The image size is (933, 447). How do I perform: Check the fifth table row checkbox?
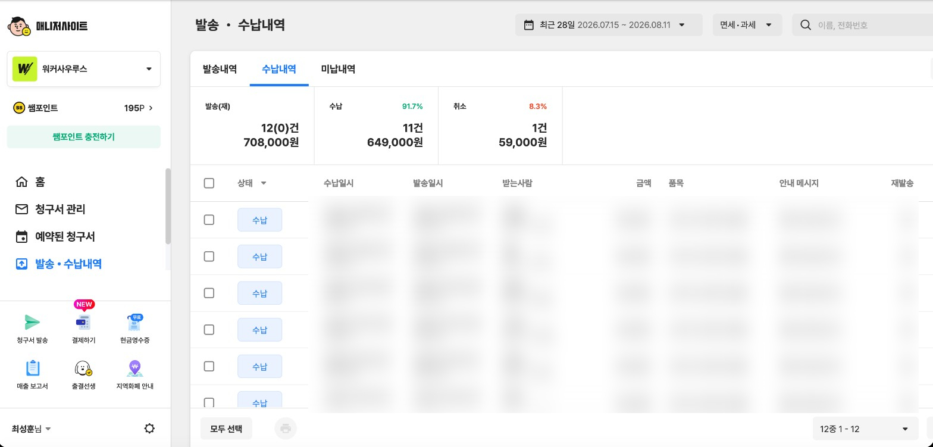pos(209,366)
